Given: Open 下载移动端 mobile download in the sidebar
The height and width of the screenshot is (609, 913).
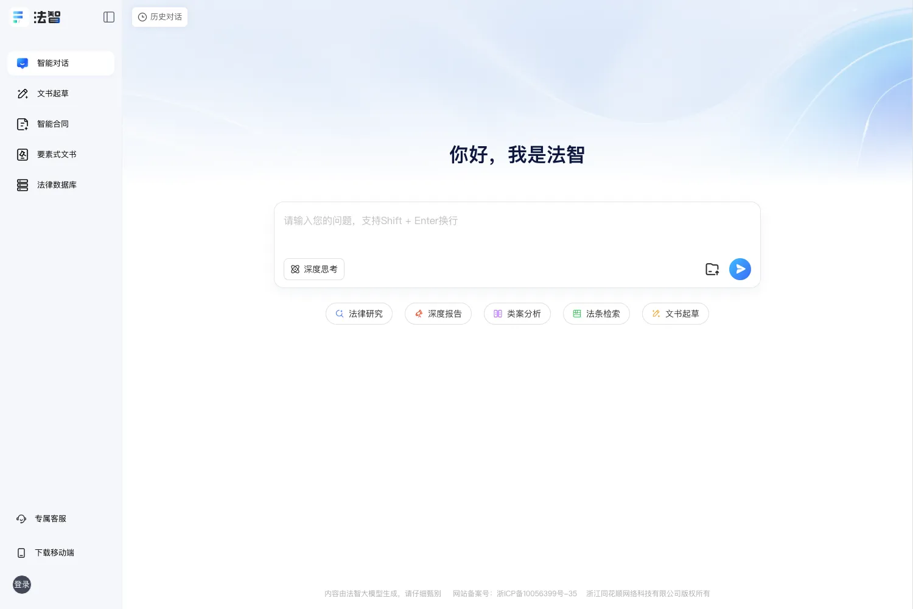Looking at the screenshot, I should (x=45, y=553).
